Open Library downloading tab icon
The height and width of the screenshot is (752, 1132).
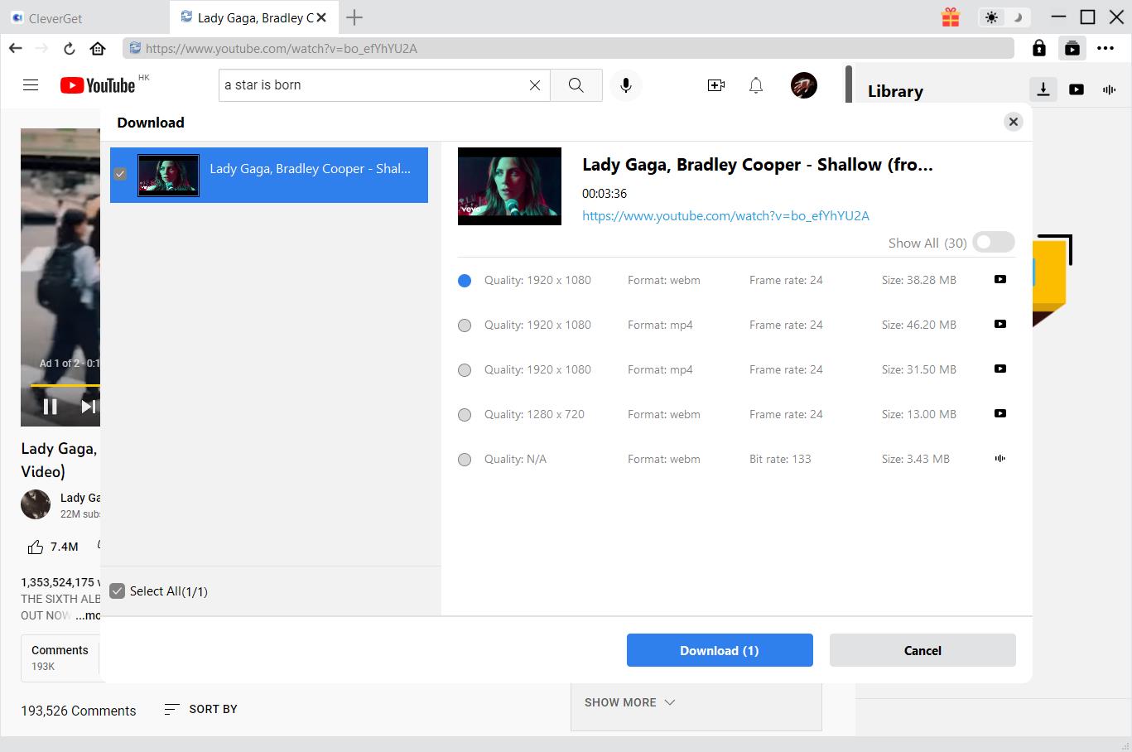coord(1043,89)
